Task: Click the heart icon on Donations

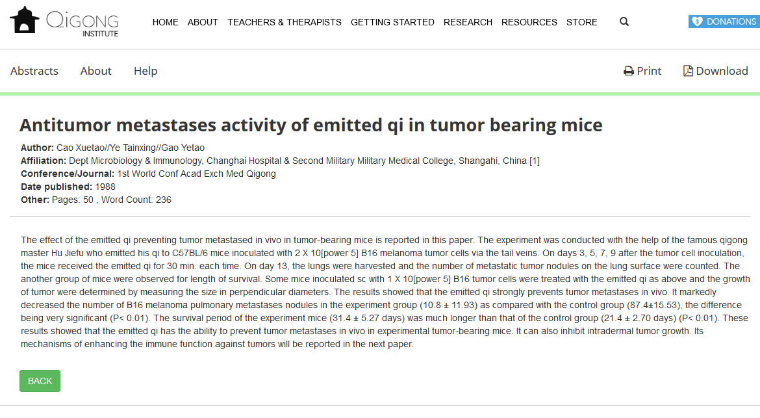Action: point(697,21)
